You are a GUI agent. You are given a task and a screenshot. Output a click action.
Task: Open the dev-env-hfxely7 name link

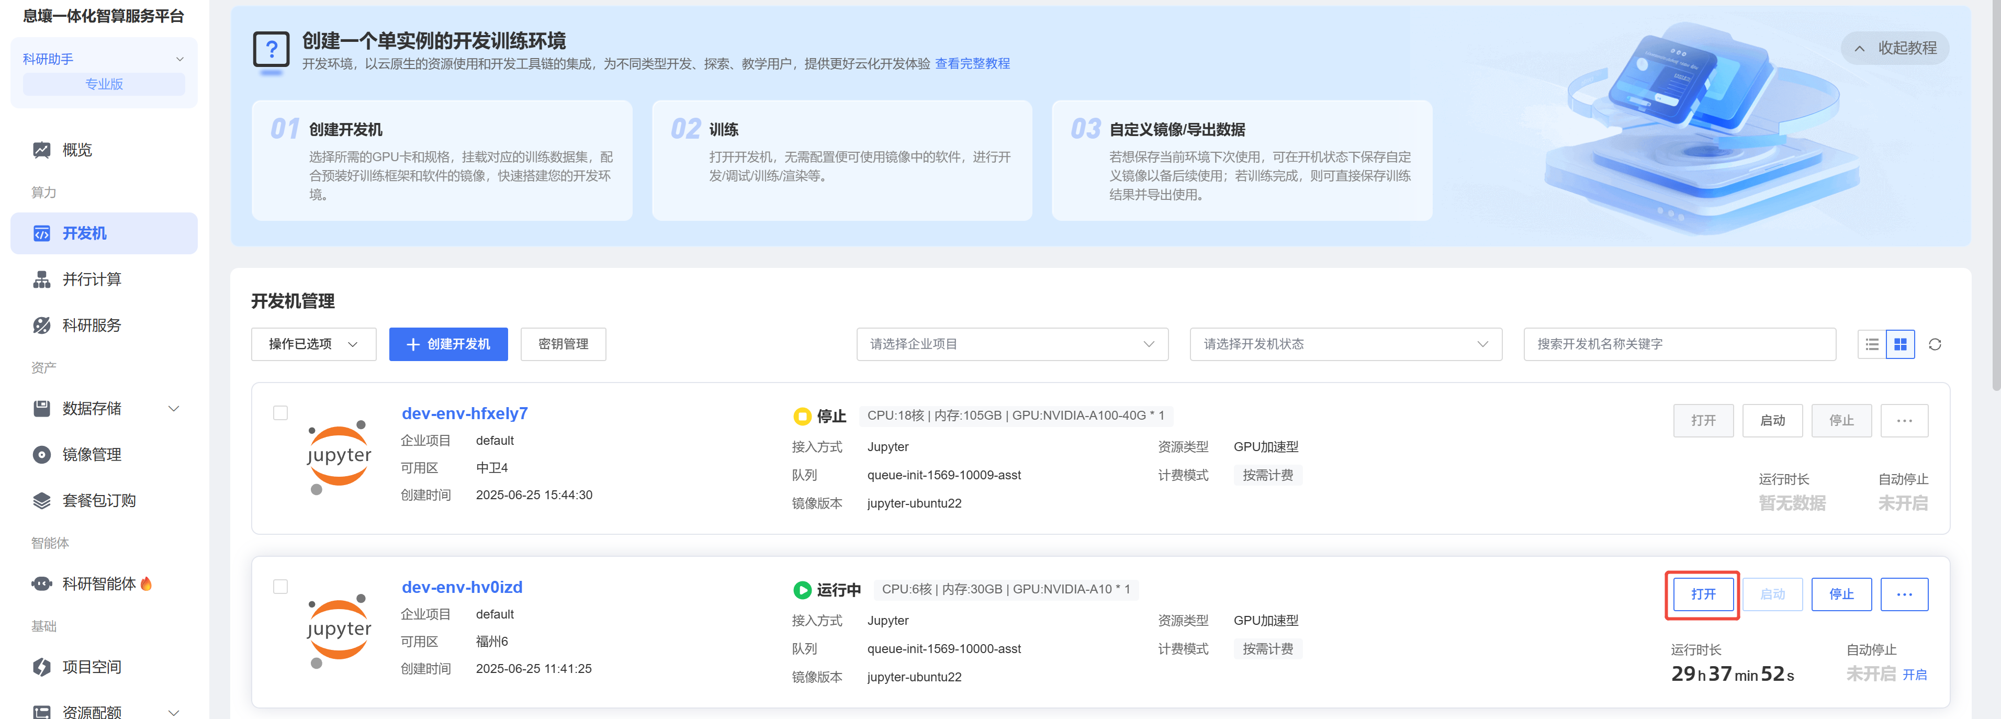point(465,414)
